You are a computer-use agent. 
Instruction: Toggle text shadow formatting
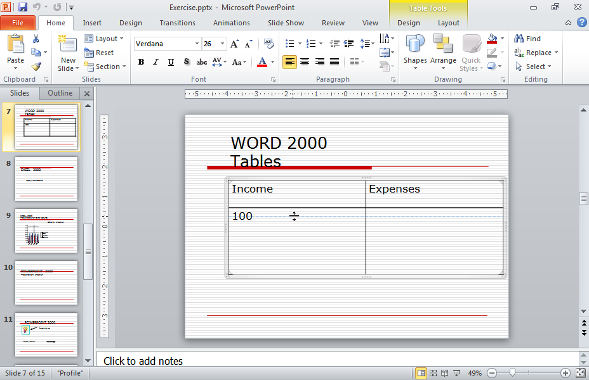click(x=186, y=62)
